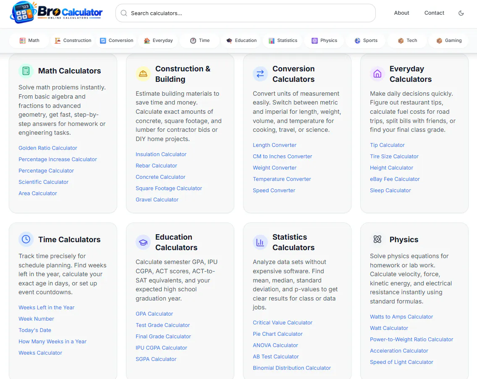Click the Time Calculators clock icon
This screenshot has width=477, height=379.
(26, 239)
